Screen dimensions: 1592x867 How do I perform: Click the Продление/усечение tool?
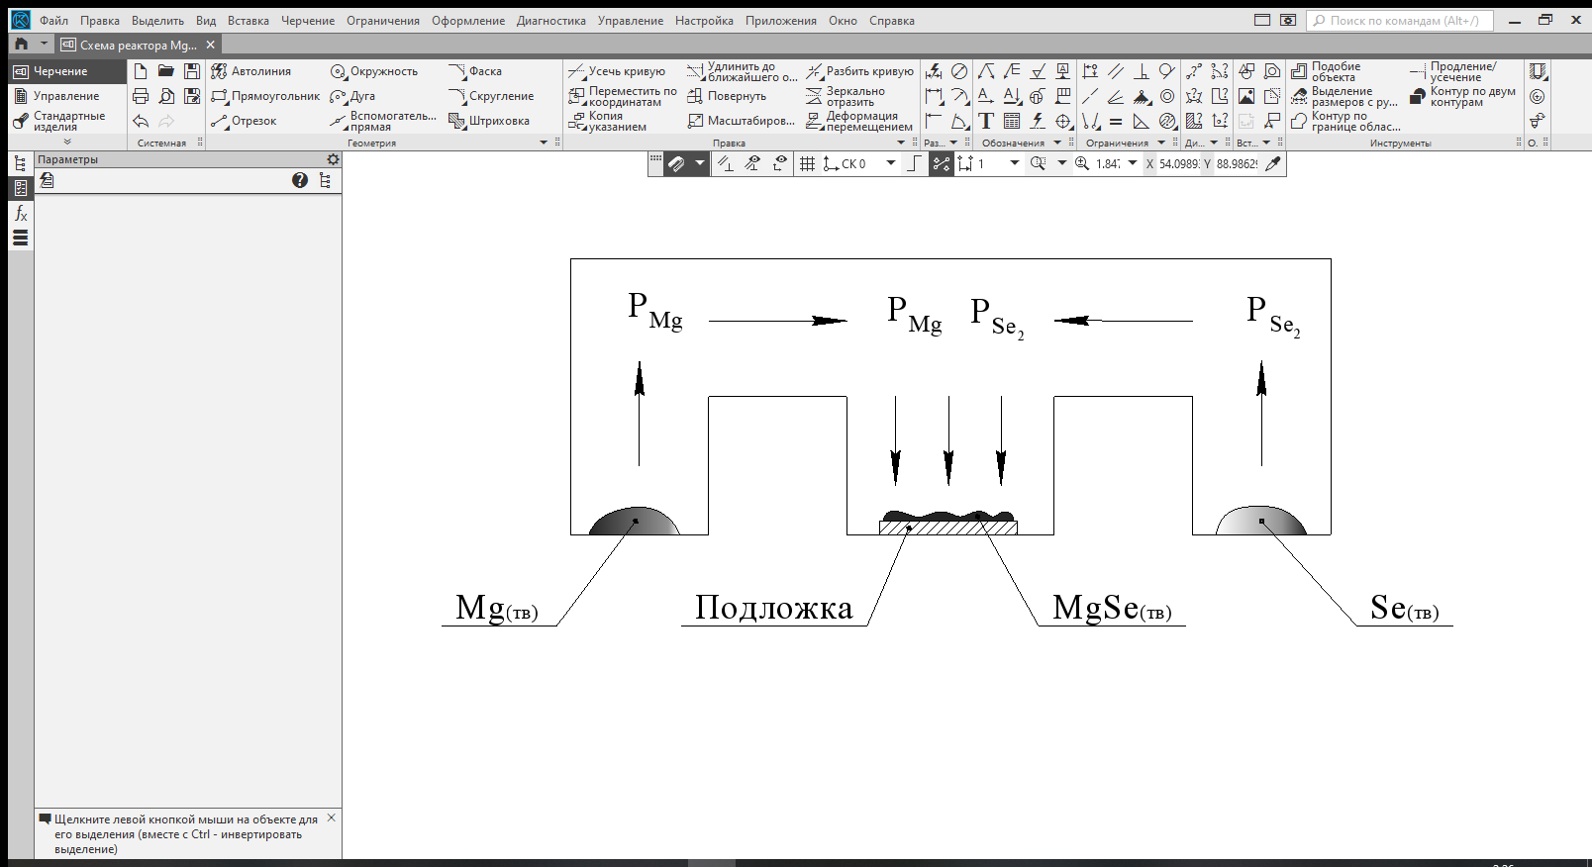coord(1453,71)
